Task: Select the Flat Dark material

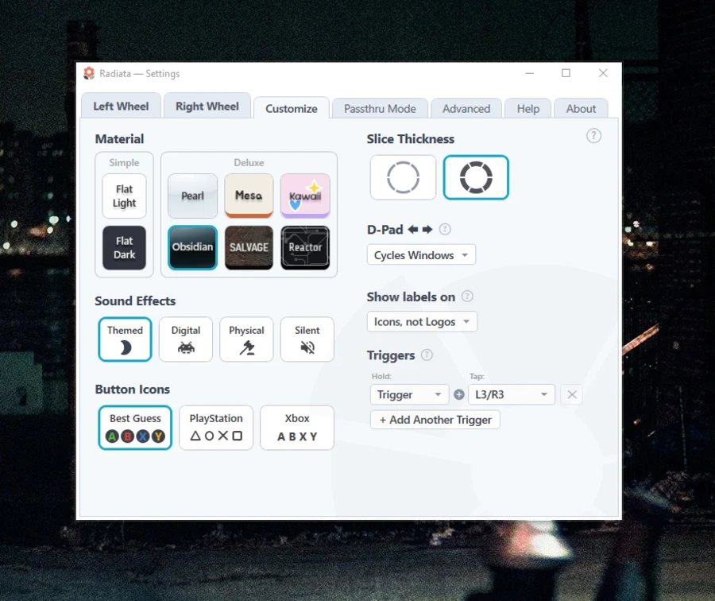Action: point(124,247)
